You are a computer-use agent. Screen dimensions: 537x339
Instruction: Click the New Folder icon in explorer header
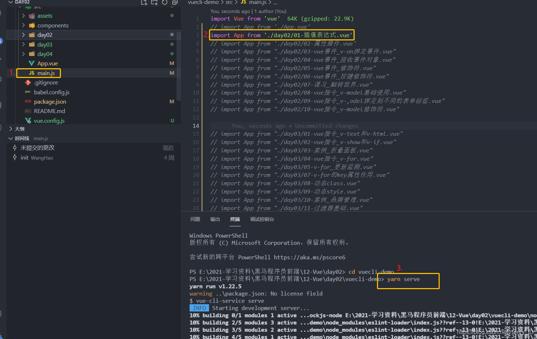coord(154,2)
